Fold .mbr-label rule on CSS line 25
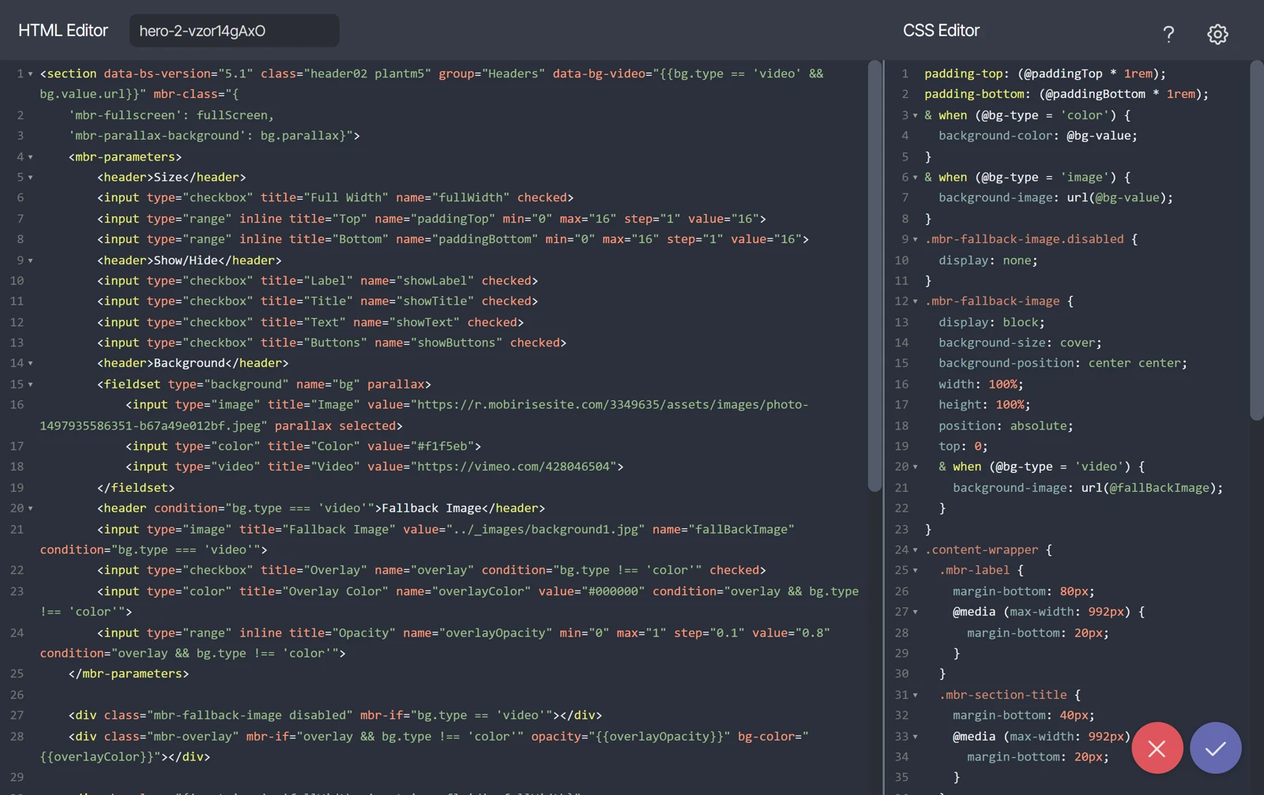 916,570
